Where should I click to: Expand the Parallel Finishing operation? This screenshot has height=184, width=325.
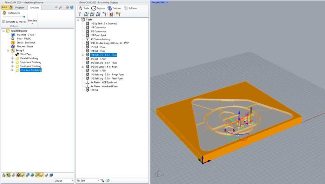pyautogui.click(x=12, y=58)
